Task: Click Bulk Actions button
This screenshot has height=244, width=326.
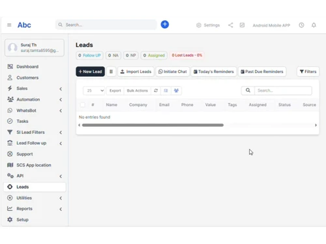Action: [x=138, y=90]
